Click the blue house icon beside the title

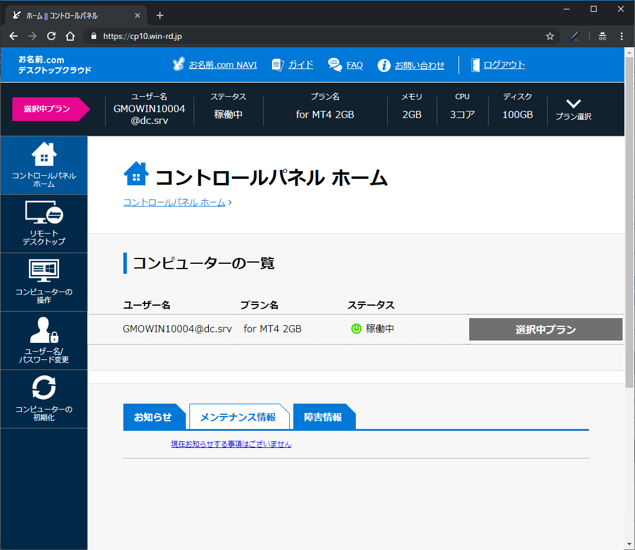[136, 173]
